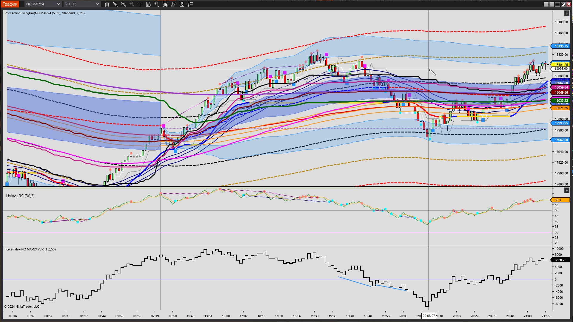573x322 pixels.
Task: Click the 2024 NinjaTrader, LLC copyright text
Action: (x=22, y=306)
